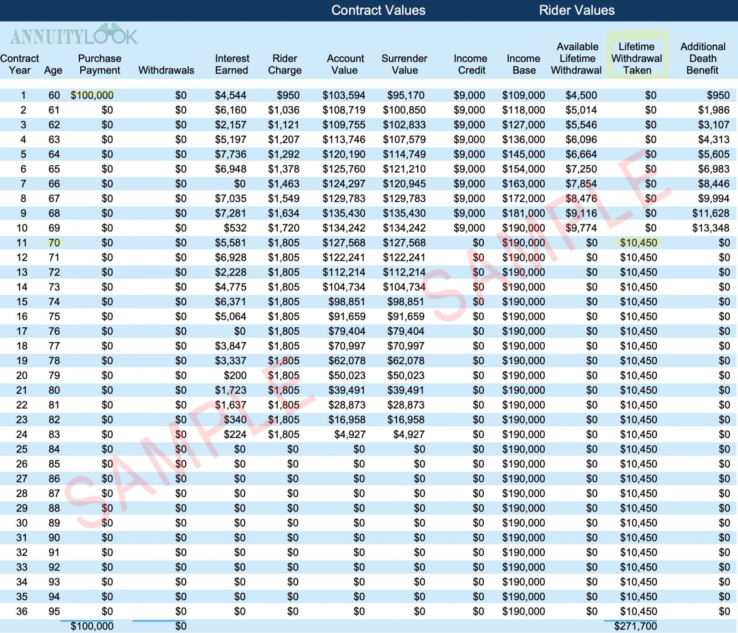Click the $9,774 available withdrawal in year 10
Image resolution: width=738 pixels, height=633 pixels.
click(x=581, y=228)
